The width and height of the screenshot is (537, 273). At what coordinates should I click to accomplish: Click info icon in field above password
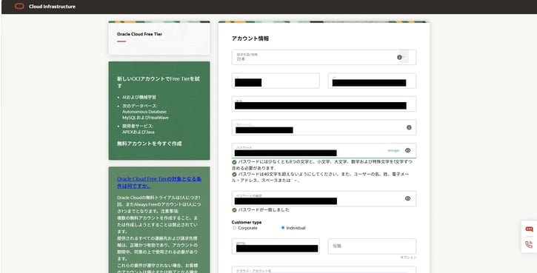(409, 127)
